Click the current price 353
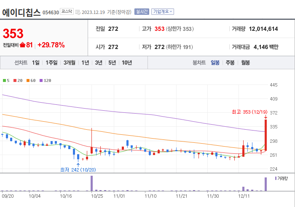Image resolution: width=295 pixels, height=207 pixels. [x=13, y=33]
